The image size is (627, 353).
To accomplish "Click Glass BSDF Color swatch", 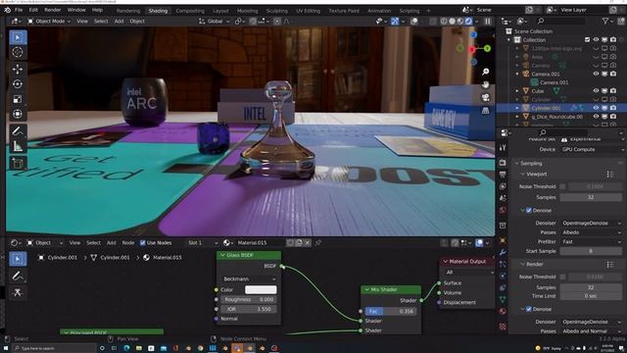I will (261, 290).
